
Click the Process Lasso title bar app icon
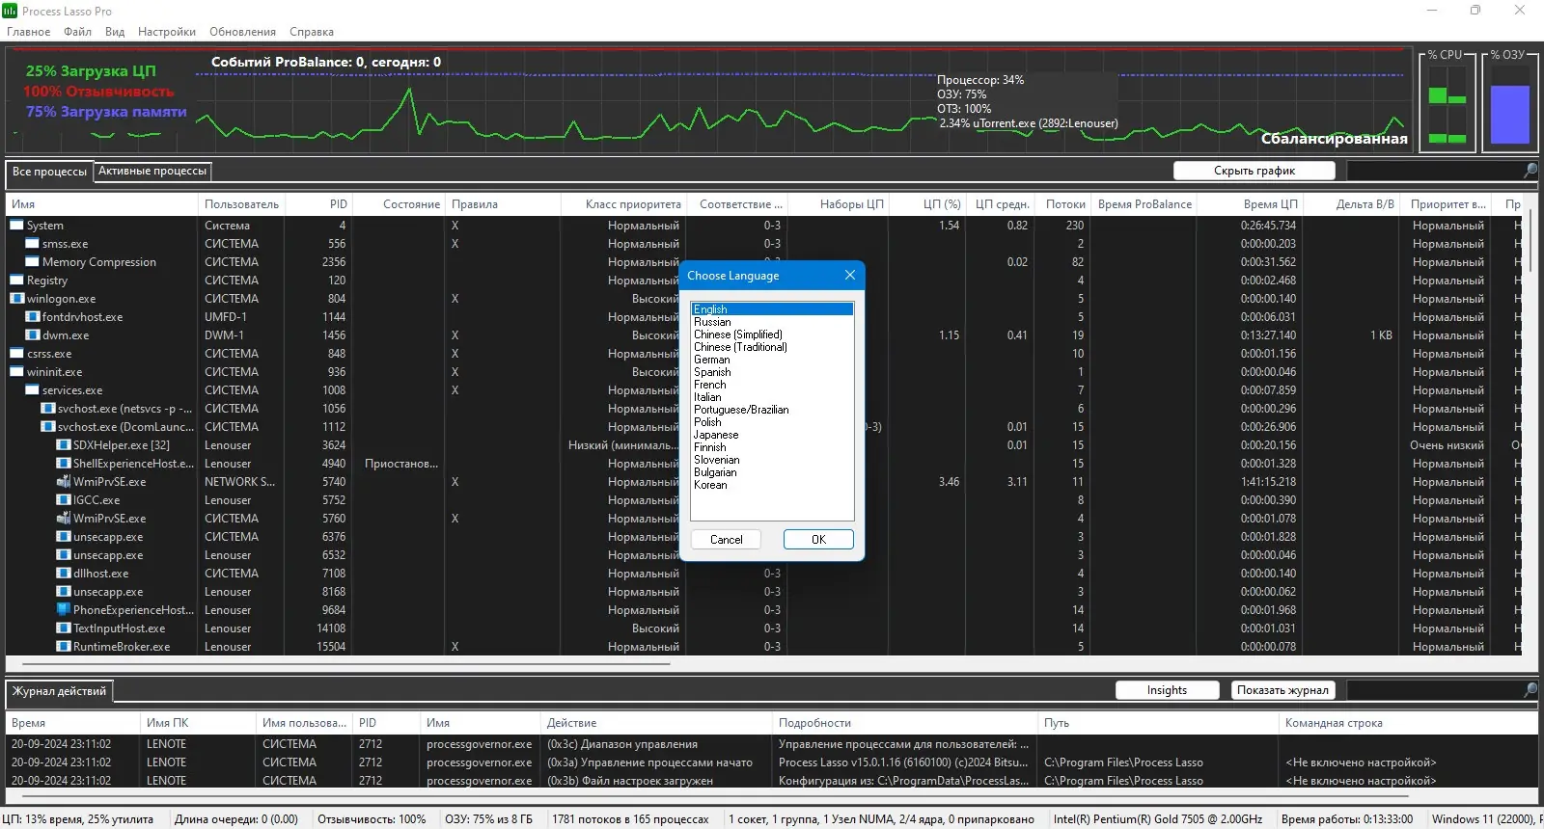click(10, 11)
